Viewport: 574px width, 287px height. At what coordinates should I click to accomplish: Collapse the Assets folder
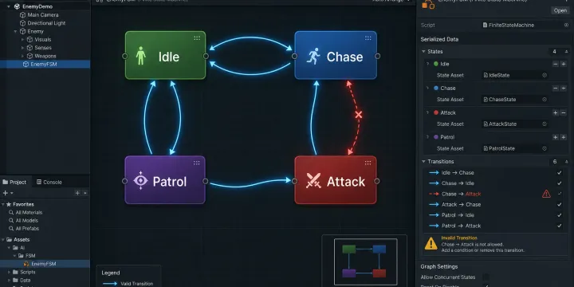3,240
